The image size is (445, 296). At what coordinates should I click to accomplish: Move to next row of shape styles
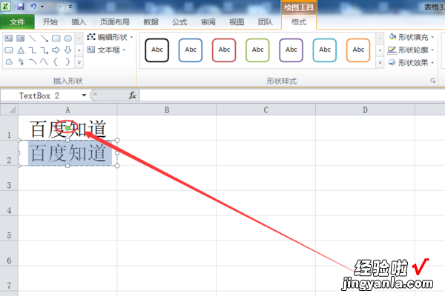coord(380,51)
